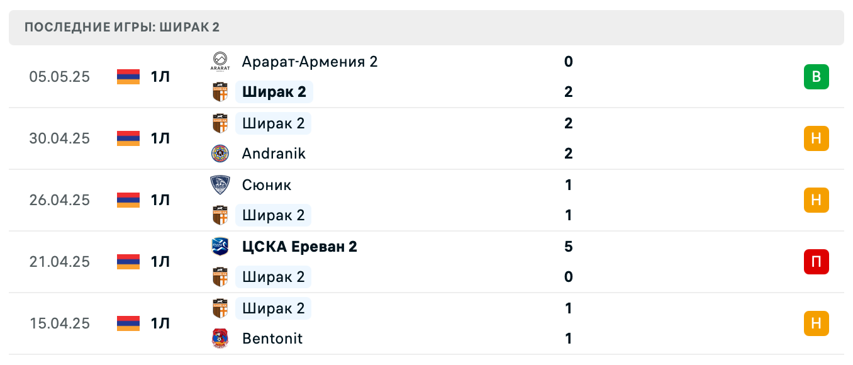This screenshot has height=365, width=853.
Task: Click the Ширак 2 crest in the first match
Action: coord(220,92)
